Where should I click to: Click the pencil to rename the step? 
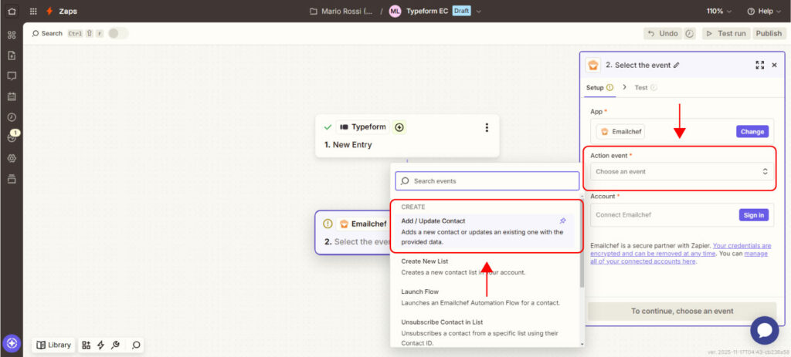pyautogui.click(x=677, y=65)
